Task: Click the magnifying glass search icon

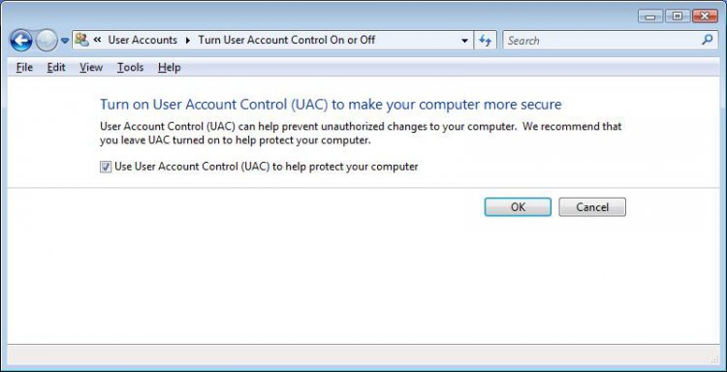Action: (x=707, y=40)
